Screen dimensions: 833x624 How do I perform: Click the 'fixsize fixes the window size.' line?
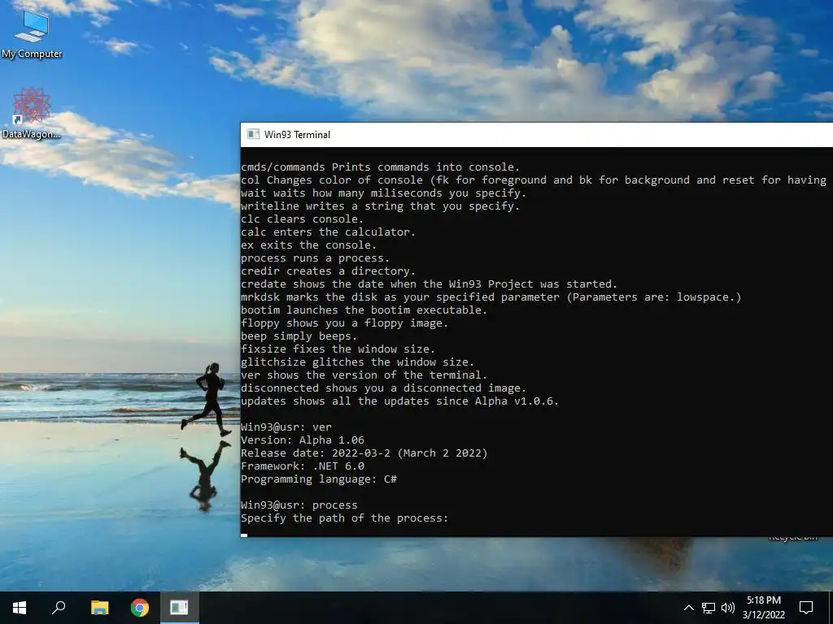(x=338, y=349)
